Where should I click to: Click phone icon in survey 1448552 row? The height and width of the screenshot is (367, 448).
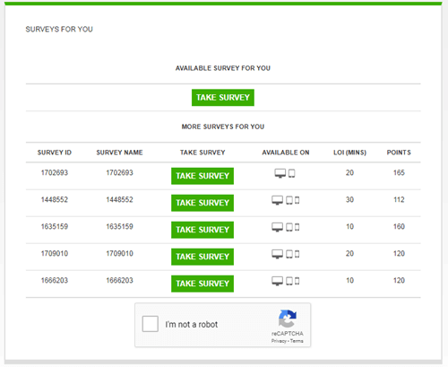pos(297,200)
